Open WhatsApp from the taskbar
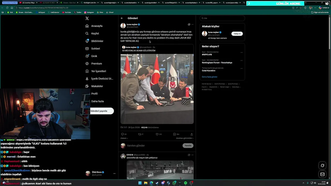331x186 pixels. tap(174, 183)
